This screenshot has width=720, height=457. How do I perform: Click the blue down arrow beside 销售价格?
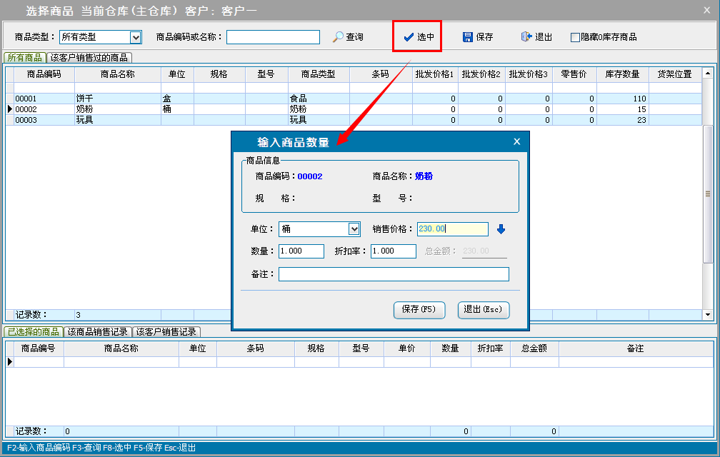tap(501, 229)
